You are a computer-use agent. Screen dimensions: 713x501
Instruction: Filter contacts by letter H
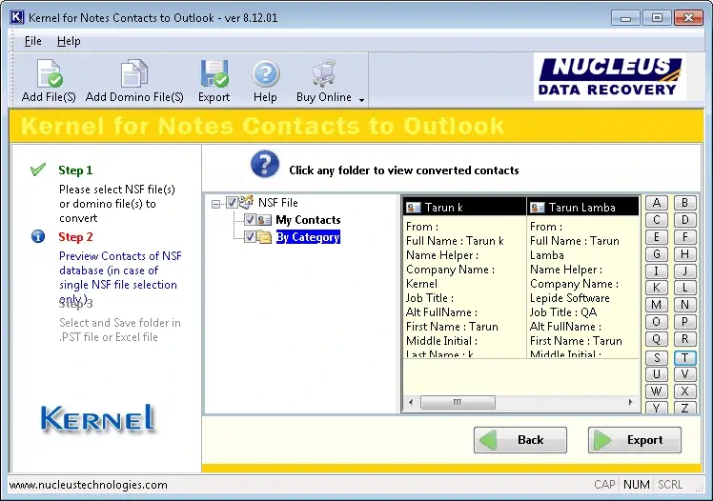684,254
